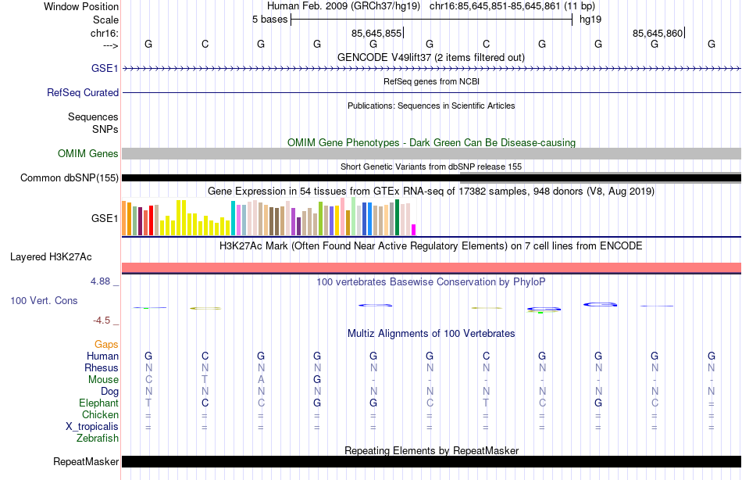Click the bold 'G' base in the Mouse row
The image size is (742, 480).
coord(317,380)
